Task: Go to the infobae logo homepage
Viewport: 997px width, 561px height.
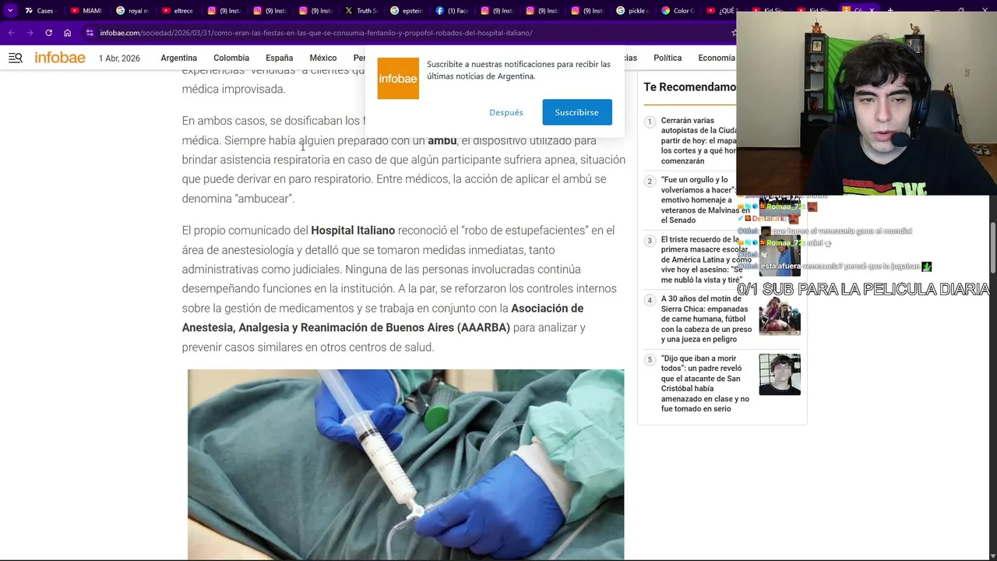Action: pos(60,58)
